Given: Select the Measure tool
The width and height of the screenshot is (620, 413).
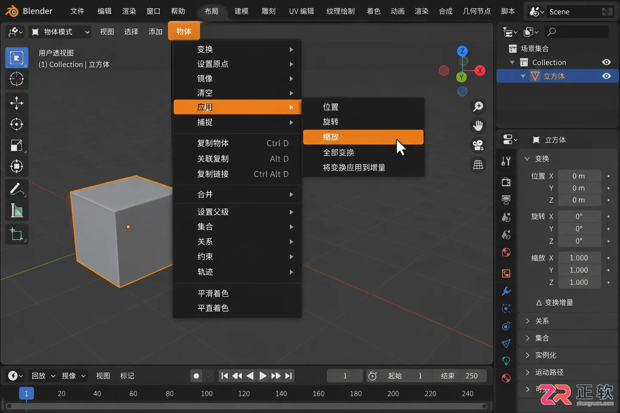Looking at the screenshot, I should pyautogui.click(x=17, y=210).
